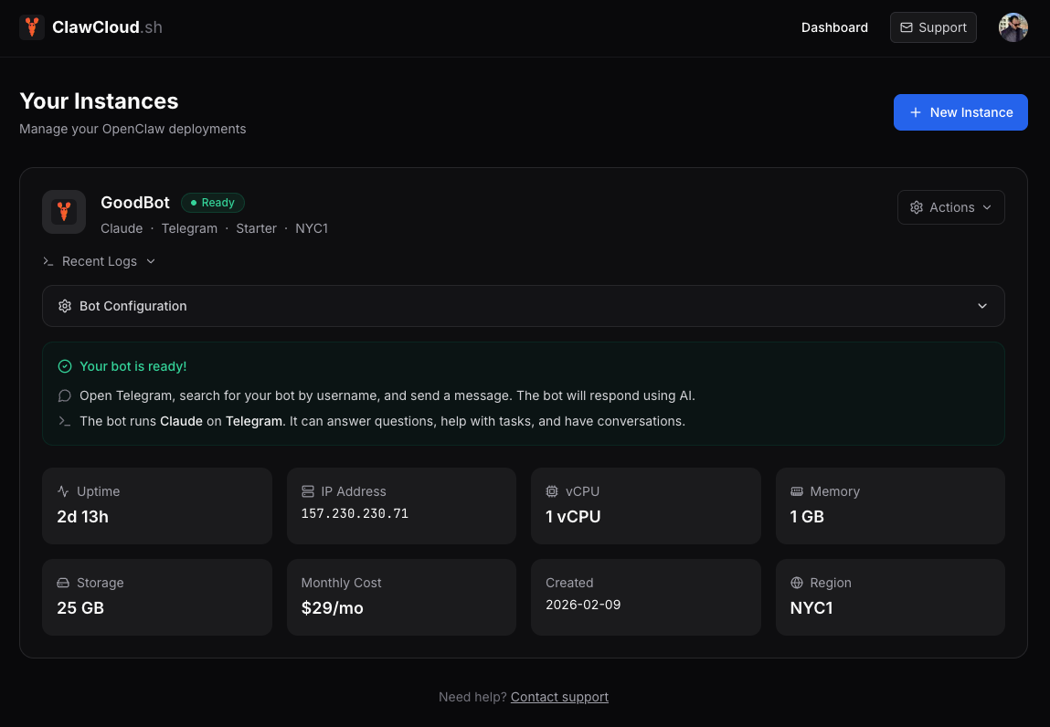Screen dimensions: 1050x727
Task: Open the Actions dropdown
Action: 950,207
